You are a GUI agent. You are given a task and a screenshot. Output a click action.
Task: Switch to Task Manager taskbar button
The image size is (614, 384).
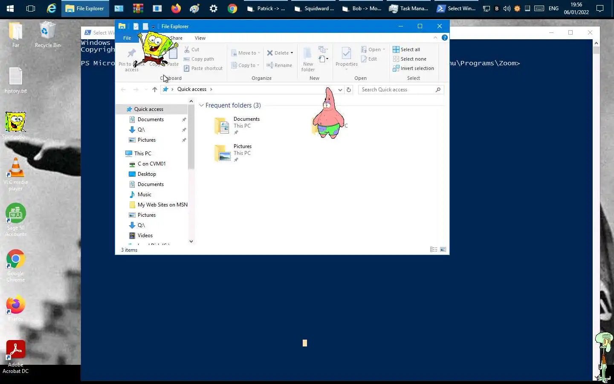(x=408, y=9)
